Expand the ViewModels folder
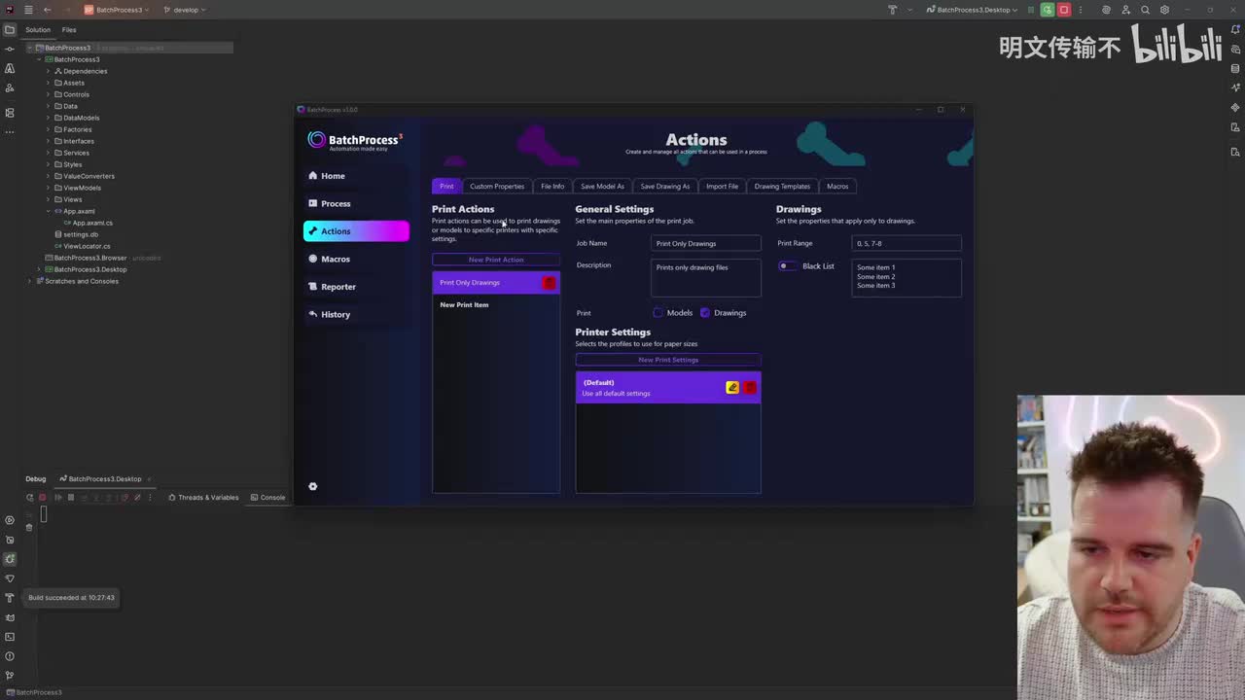Image resolution: width=1245 pixels, height=700 pixels. tap(48, 188)
